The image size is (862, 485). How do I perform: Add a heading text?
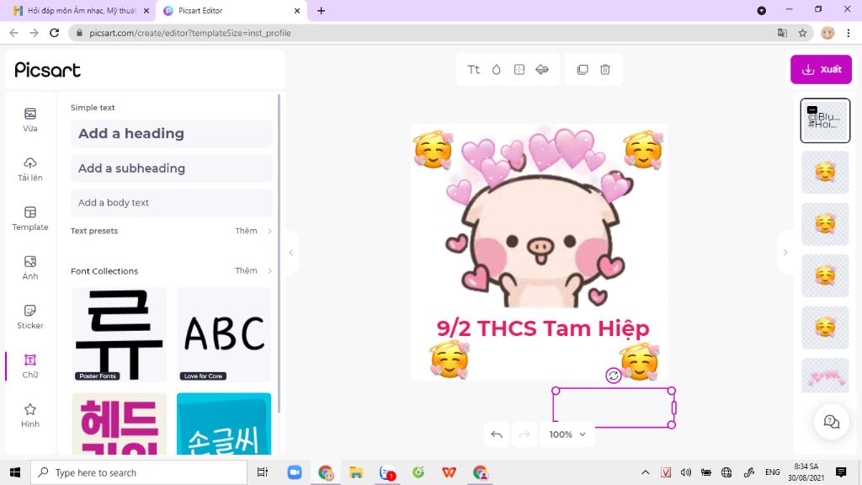172,134
